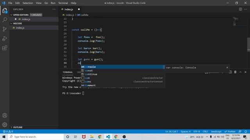Open the Selection menu

28,3
